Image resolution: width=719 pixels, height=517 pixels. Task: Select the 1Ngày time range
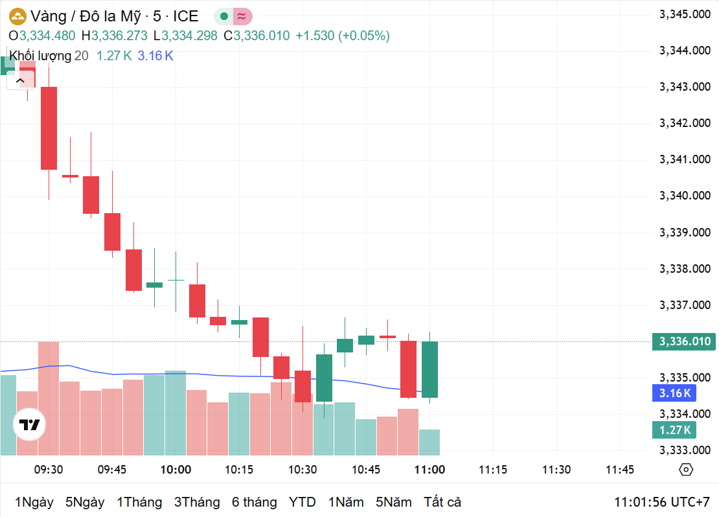(x=34, y=502)
